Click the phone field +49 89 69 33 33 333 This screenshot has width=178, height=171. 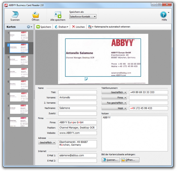pyautogui.click(x=148, y=92)
